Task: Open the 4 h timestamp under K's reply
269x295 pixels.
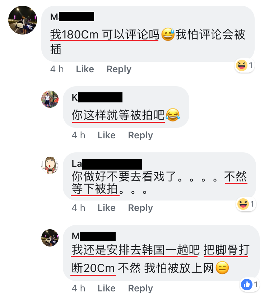Action: pyautogui.click(x=78, y=135)
